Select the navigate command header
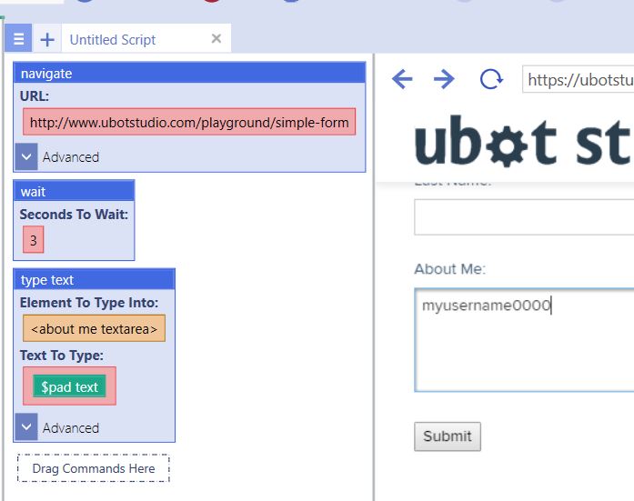 [189, 73]
